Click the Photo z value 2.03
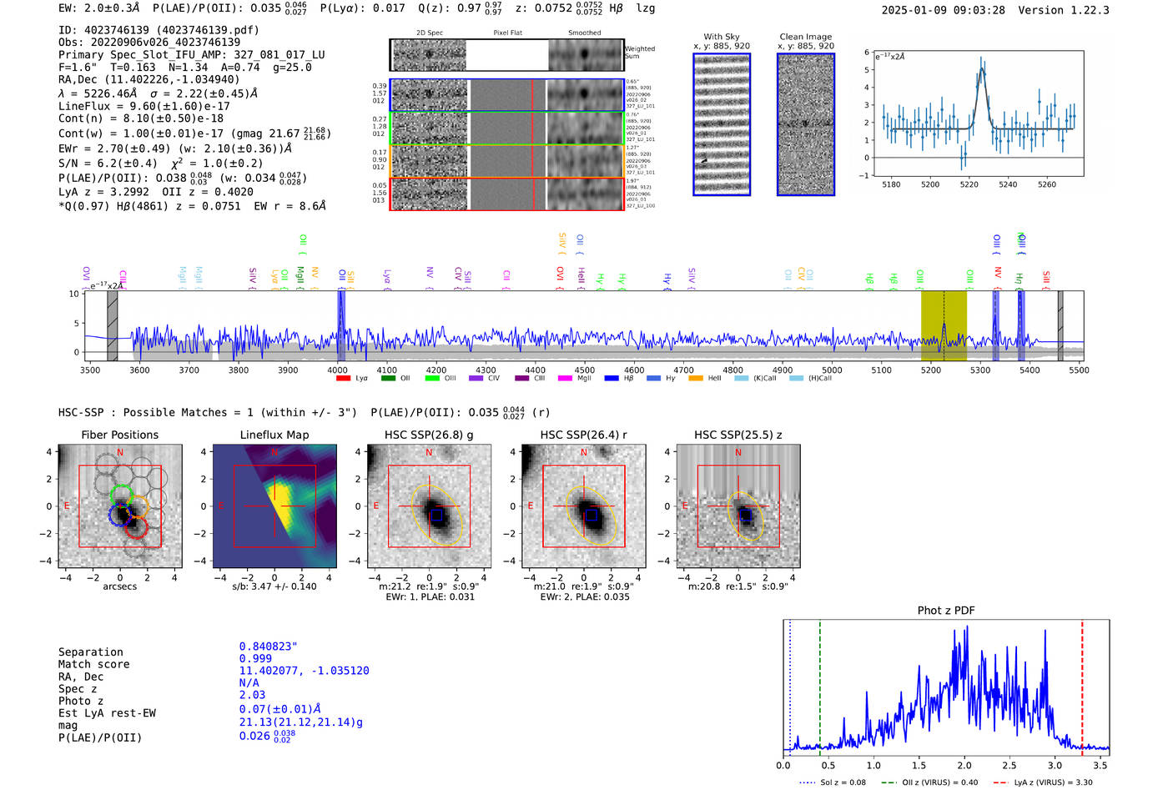This screenshot has width=1168, height=795. [252, 695]
